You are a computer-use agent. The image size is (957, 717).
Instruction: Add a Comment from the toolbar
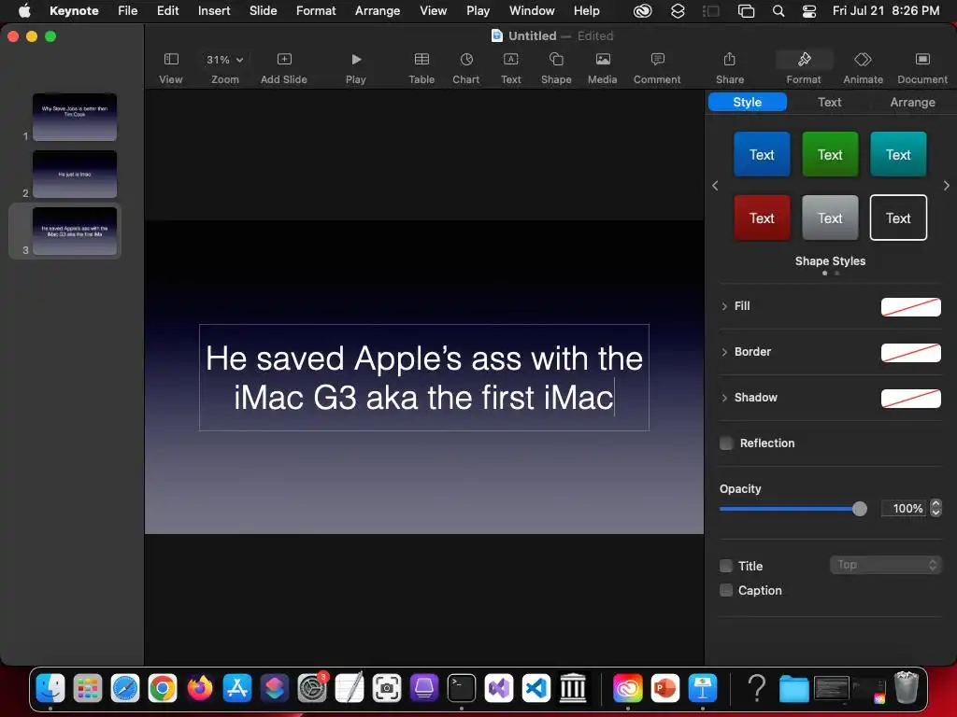pyautogui.click(x=657, y=59)
